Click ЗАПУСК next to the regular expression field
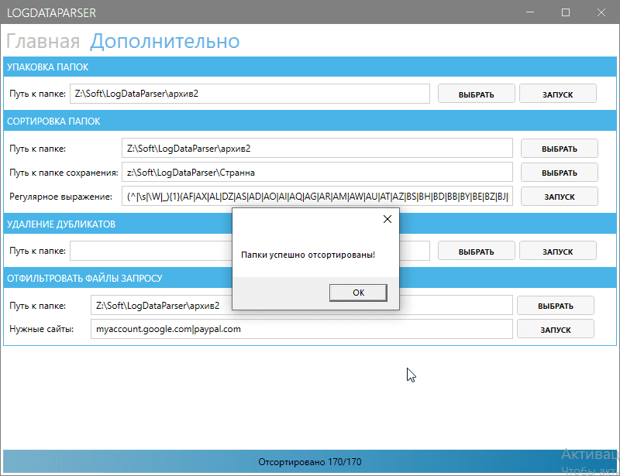This screenshot has width=620, height=476. [x=559, y=196]
